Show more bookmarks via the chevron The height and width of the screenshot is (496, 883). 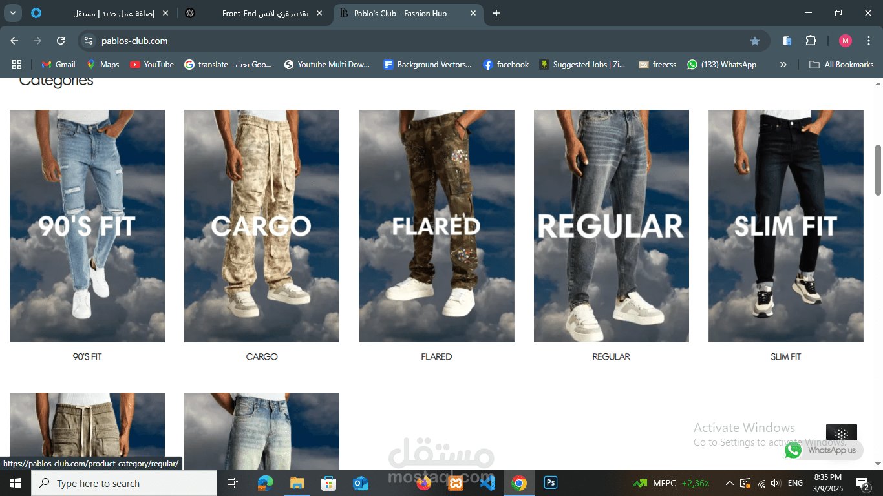pos(783,65)
